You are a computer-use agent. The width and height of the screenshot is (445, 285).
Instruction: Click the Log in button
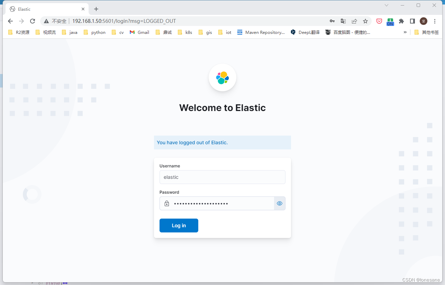pyautogui.click(x=179, y=226)
